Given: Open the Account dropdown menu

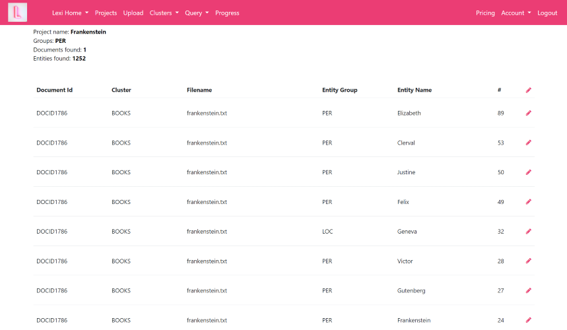Looking at the screenshot, I should 516,13.
